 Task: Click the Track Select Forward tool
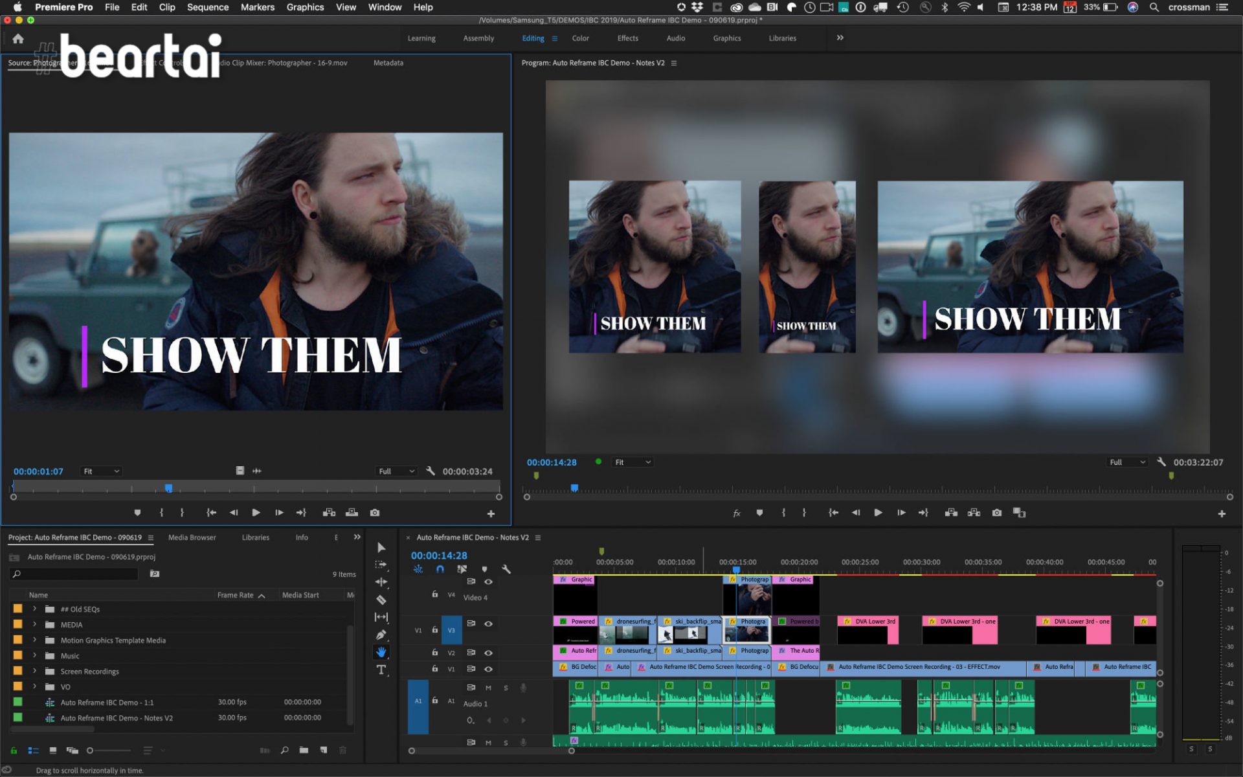[382, 565]
